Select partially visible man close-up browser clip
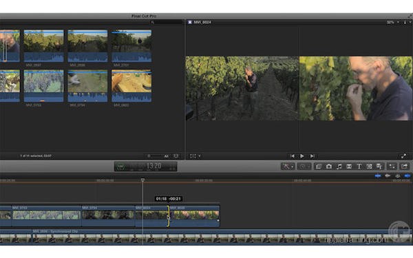 (x=10, y=46)
